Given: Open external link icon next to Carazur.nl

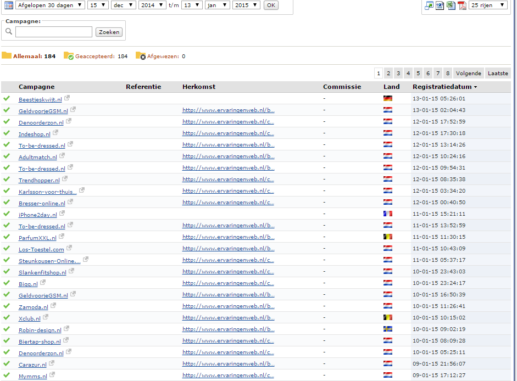Looking at the screenshot, I should [52, 363].
